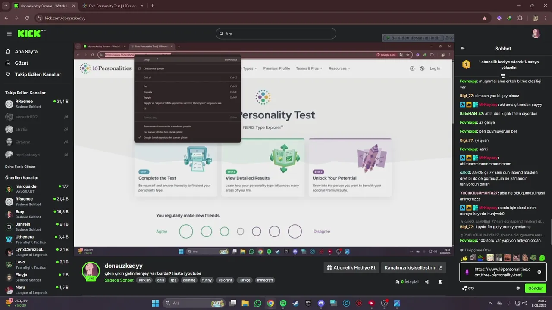The width and height of the screenshot is (552, 310).
Task: Pick the white cat emote
Action: [x=516, y=258]
